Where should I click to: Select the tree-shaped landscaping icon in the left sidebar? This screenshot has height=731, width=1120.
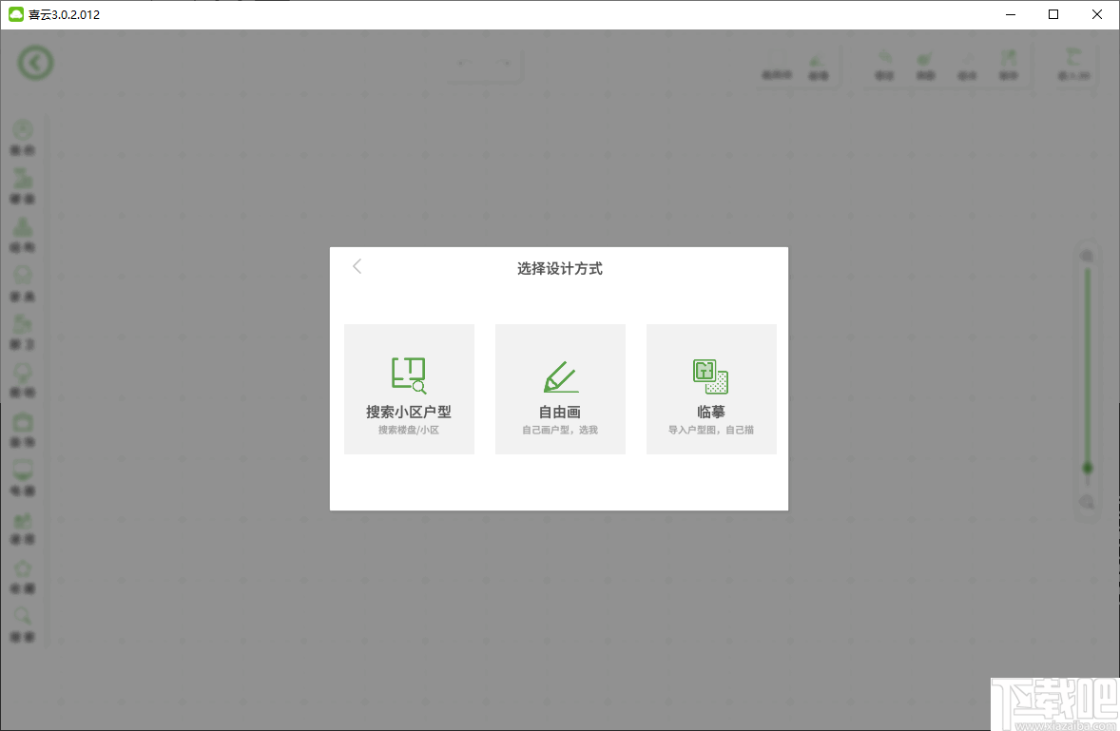pos(23,228)
